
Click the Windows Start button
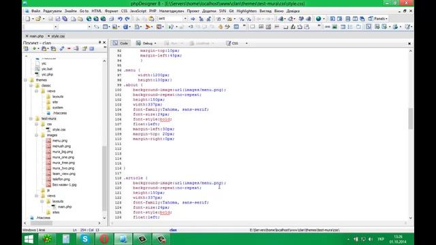point(29,239)
